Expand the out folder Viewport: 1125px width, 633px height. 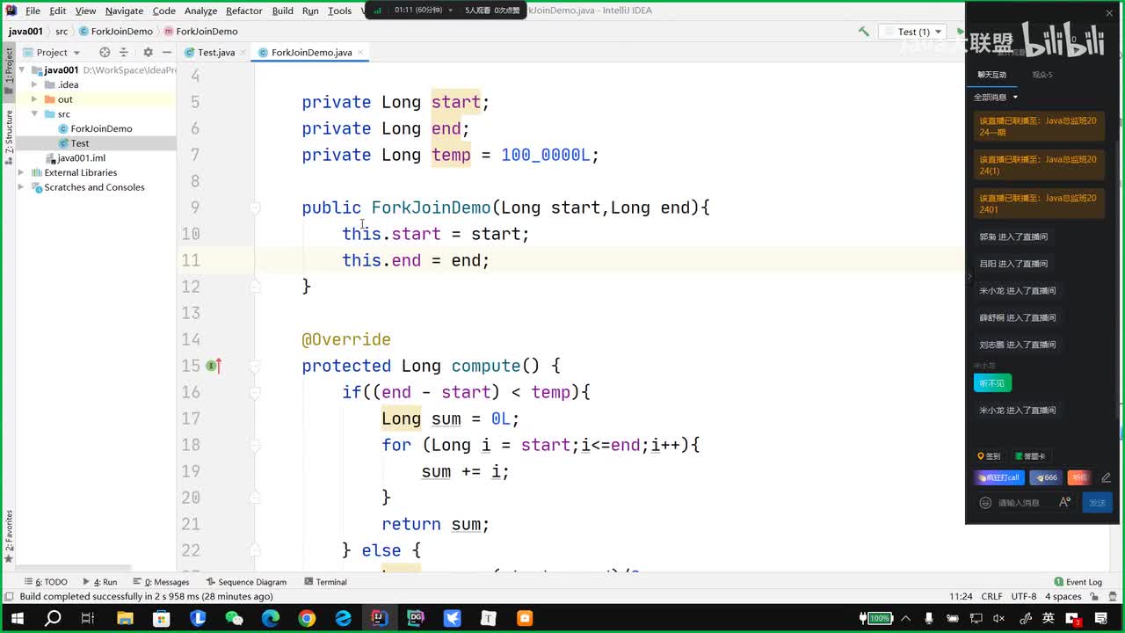pyautogui.click(x=34, y=99)
